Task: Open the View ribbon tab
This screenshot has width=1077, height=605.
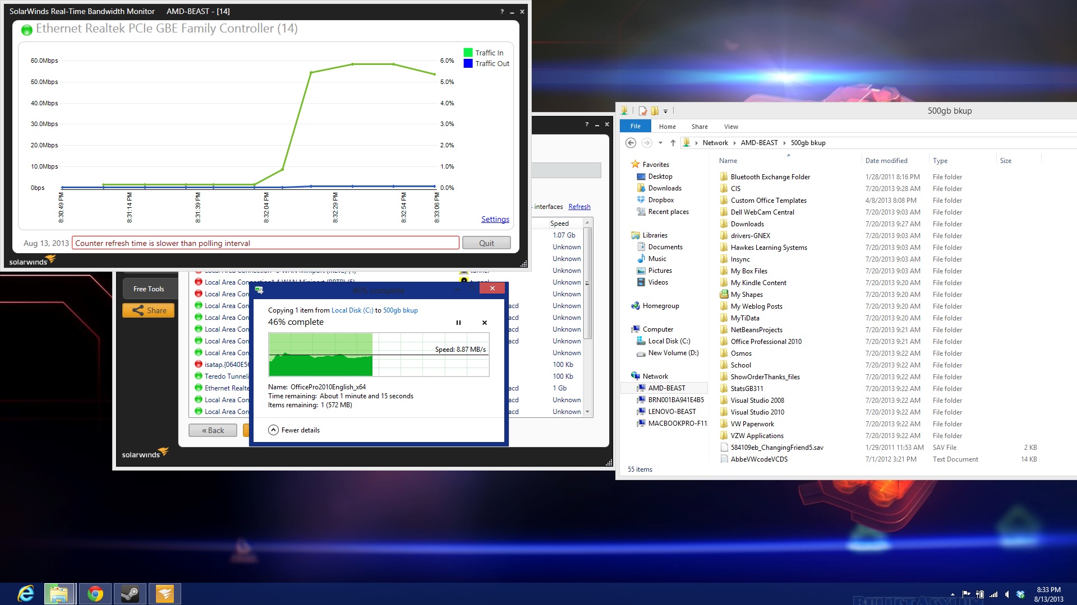Action: coord(731,127)
